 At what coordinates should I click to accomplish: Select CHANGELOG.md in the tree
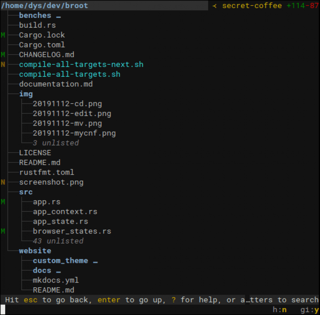coord(47,55)
